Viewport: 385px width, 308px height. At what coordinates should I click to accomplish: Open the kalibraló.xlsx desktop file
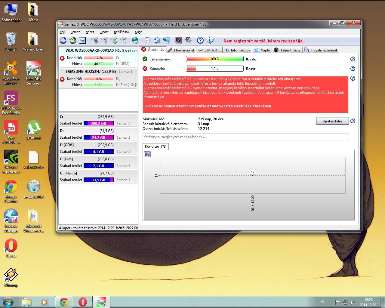click(x=33, y=160)
